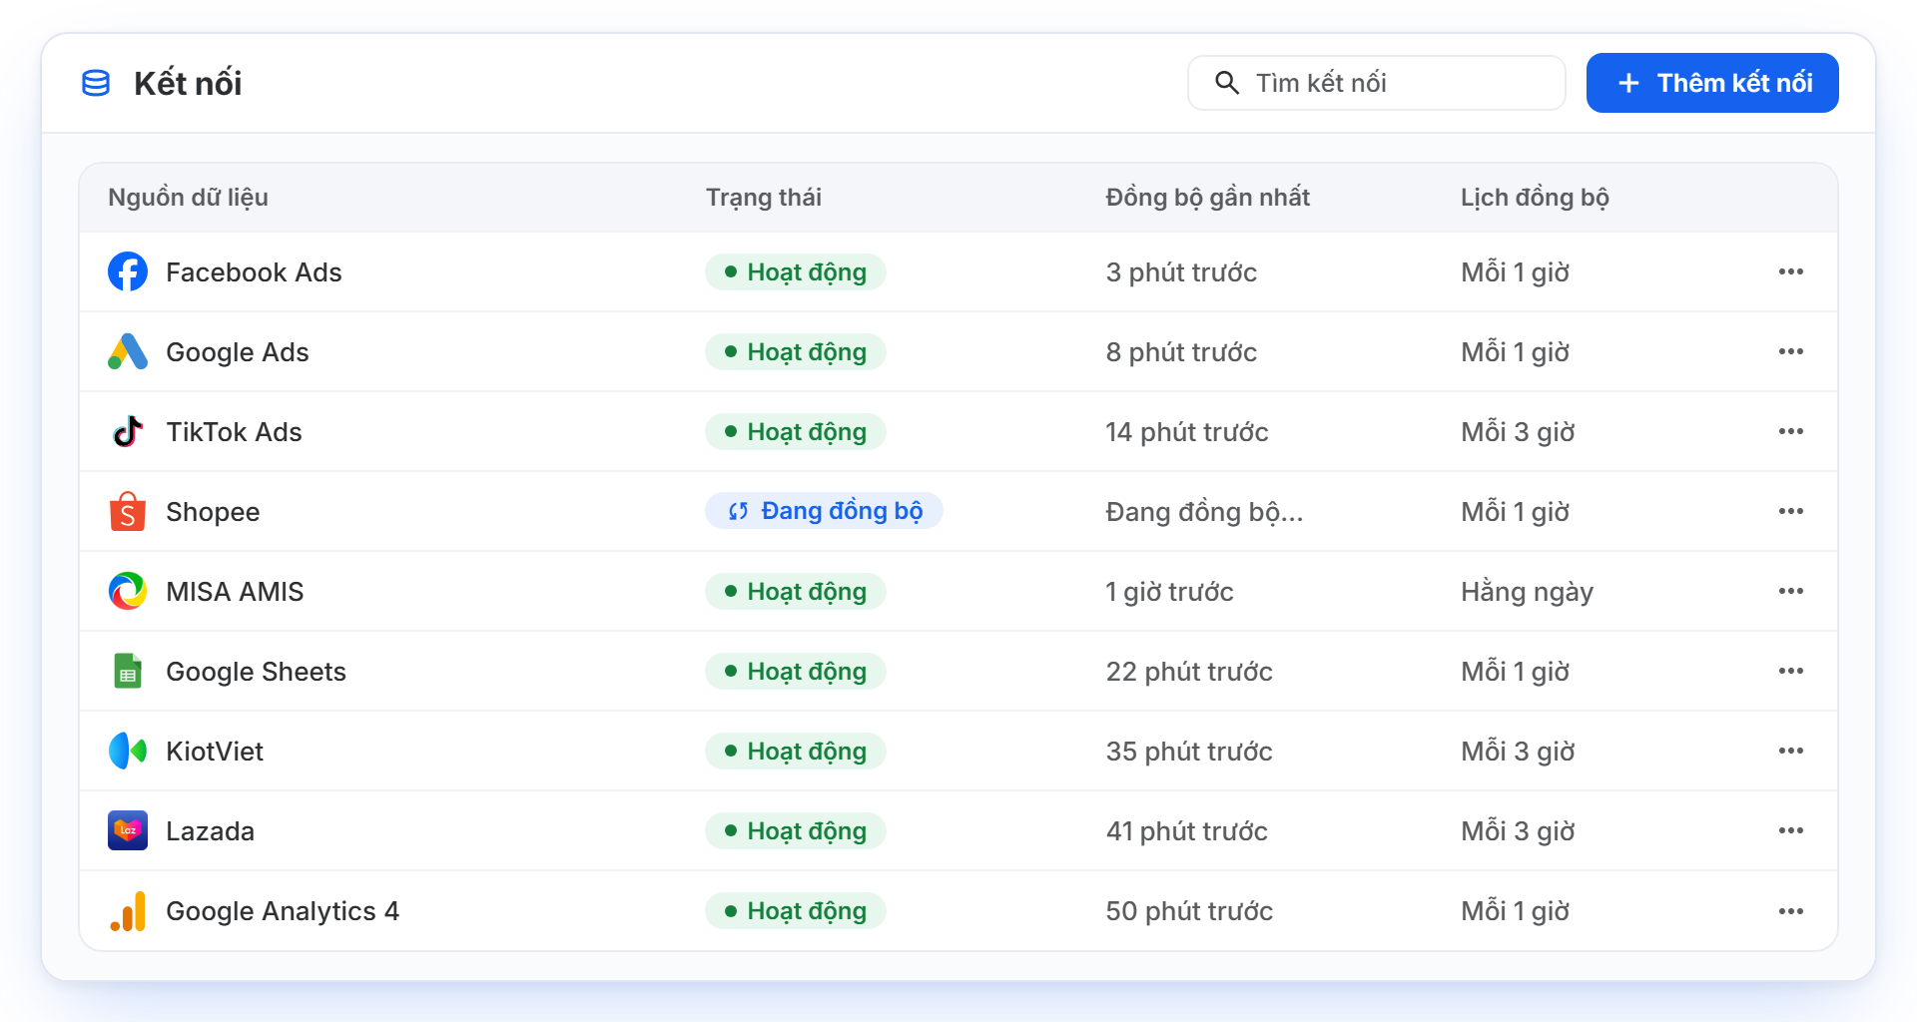Click the Hoạt động badge for Facebook Ads
Viewport: 1917px width, 1022px height.
[796, 271]
